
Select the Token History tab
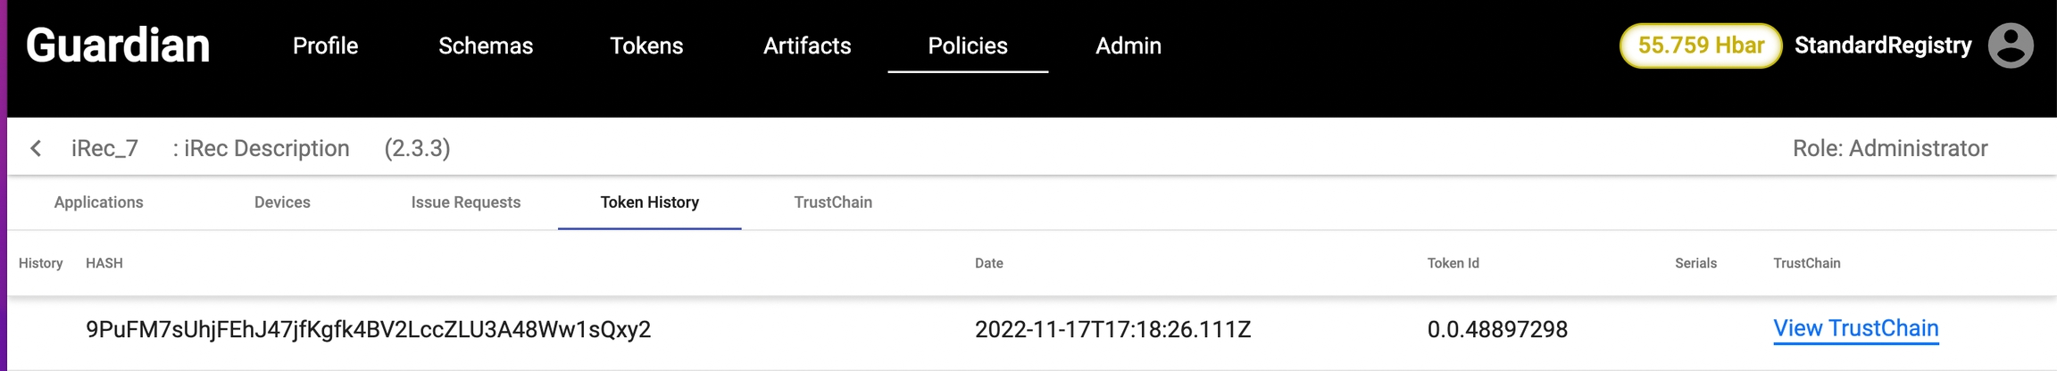650,202
